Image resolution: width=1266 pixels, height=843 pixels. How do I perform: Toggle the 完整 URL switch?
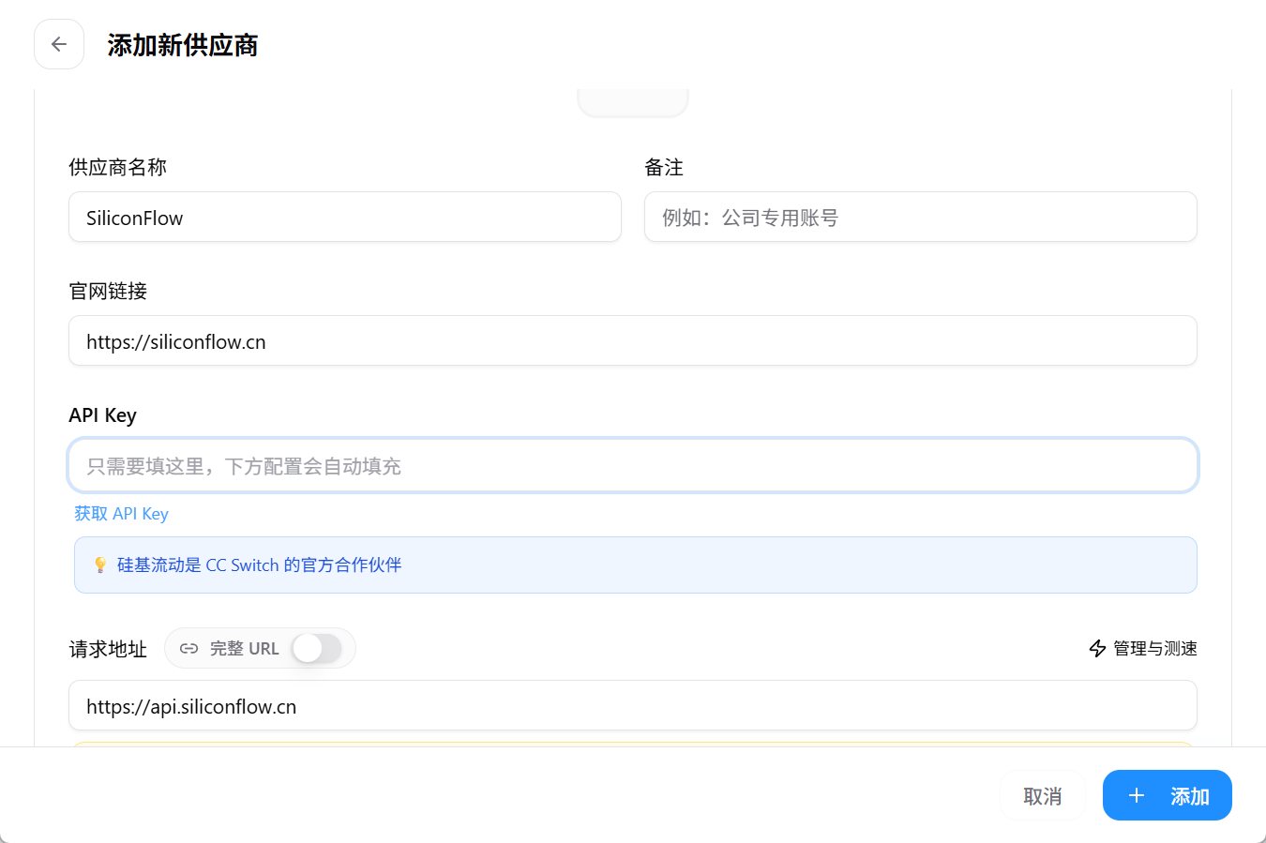click(x=317, y=648)
